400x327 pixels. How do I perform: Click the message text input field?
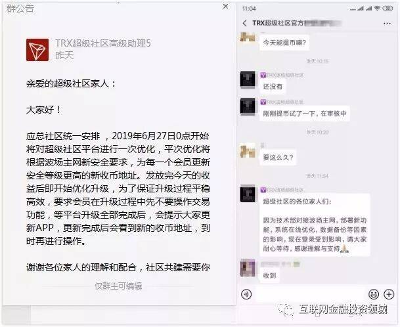310,294
